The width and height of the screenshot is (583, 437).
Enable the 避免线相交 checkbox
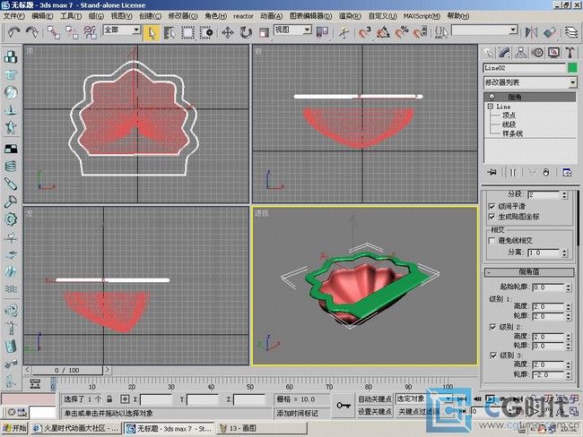[x=492, y=241]
